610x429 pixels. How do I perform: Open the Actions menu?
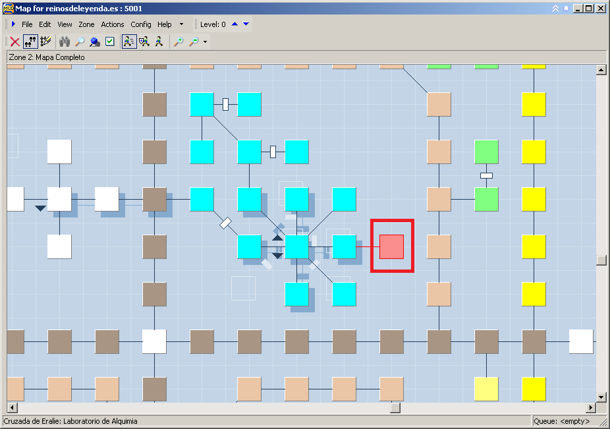pyautogui.click(x=113, y=24)
